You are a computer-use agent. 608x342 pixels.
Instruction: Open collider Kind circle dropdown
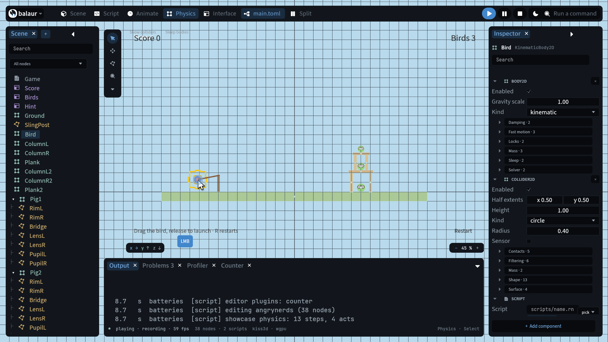pyautogui.click(x=563, y=220)
